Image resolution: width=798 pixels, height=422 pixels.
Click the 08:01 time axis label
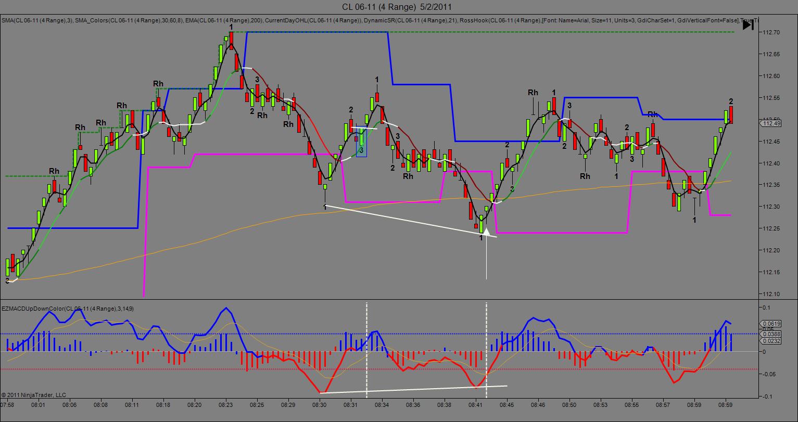tap(39, 404)
